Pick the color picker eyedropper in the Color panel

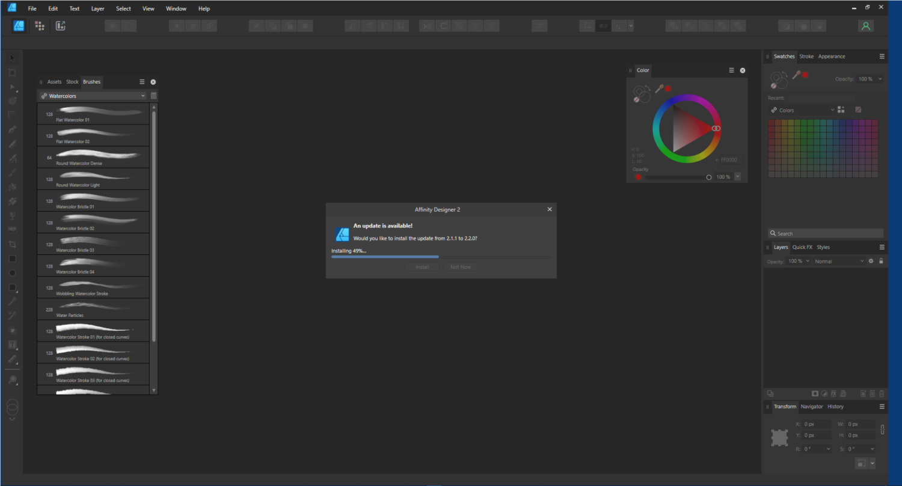point(659,89)
